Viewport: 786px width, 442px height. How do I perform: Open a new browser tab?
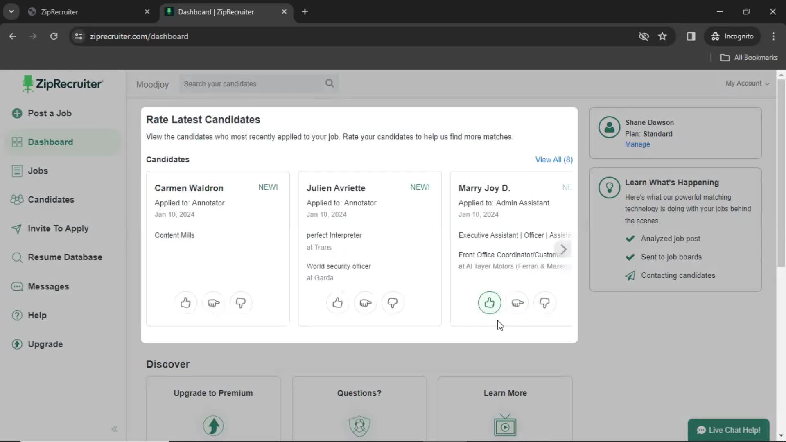305,12
